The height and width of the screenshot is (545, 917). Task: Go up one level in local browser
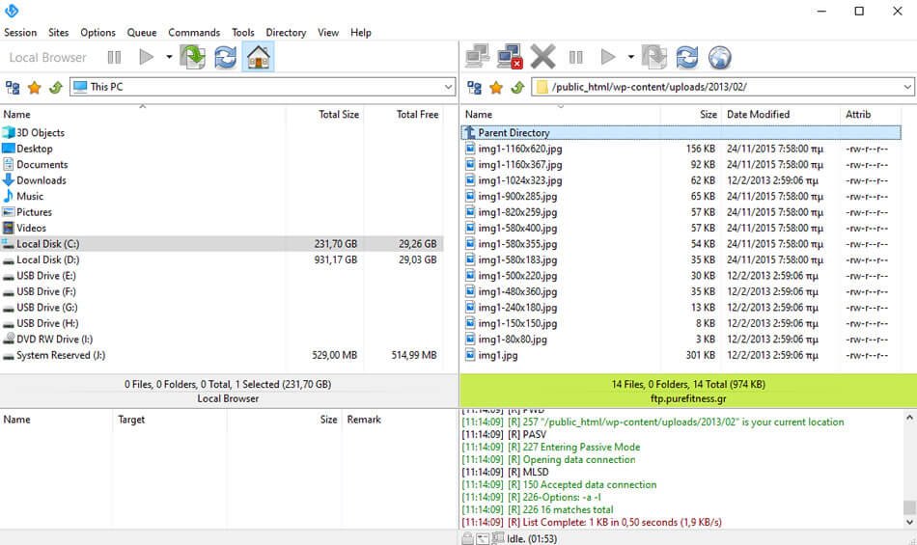tap(55, 88)
